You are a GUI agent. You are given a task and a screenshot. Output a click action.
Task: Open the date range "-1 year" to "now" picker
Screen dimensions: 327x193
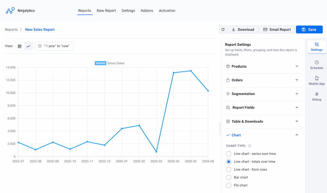click(x=54, y=46)
